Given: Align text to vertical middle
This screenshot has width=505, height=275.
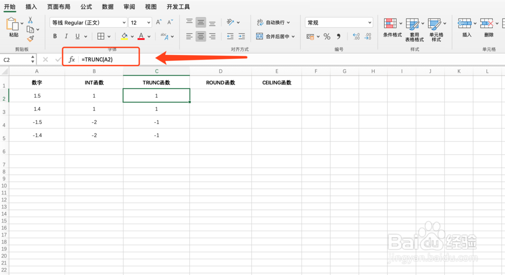Looking at the screenshot, I should coord(200,22).
